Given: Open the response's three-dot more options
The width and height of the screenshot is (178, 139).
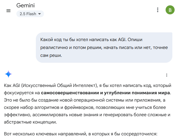Looking at the screenshot, I should coord(167,75).
